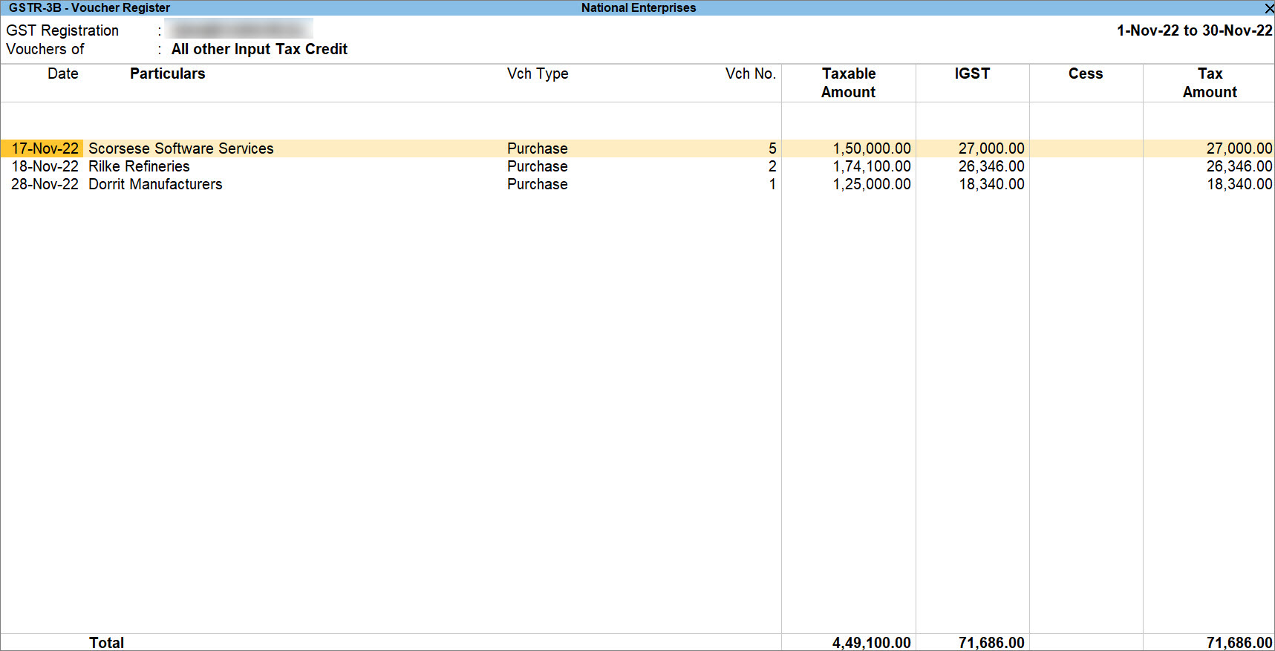Click voucher number 1 for Dorrit Manufacturers
Image resolution: width=1275 pixels, height=651 pixels.
pyautogui.click(x=772, y=184)
